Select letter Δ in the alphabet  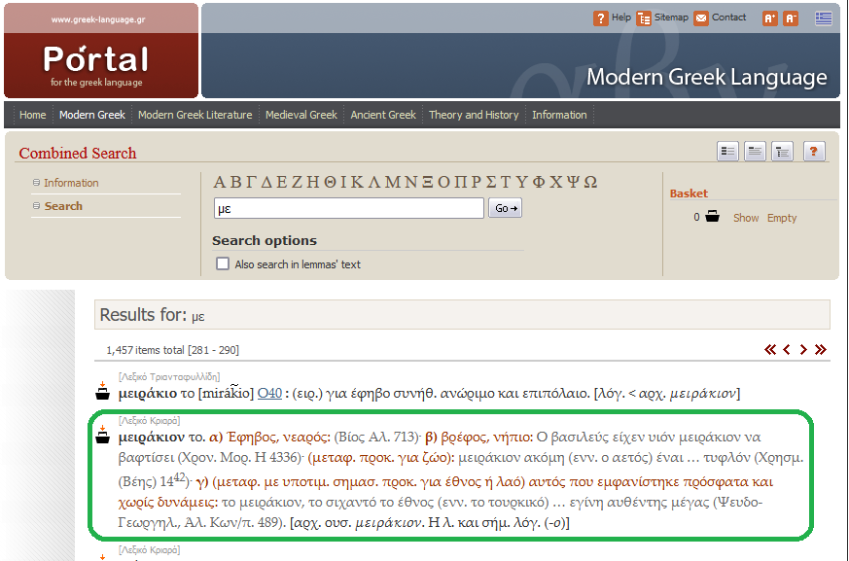tap(266, 182)
